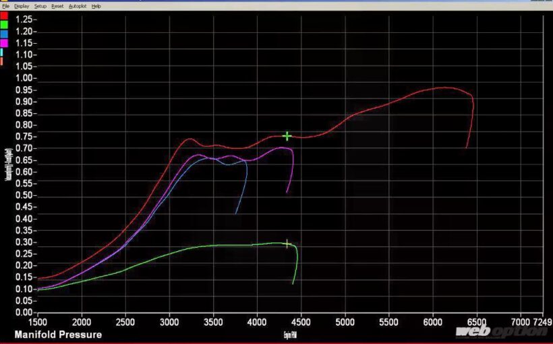This screenshot has width=553, height=344.
Task: Select the blue run color swatch
Action: click(x=4, y=33)
